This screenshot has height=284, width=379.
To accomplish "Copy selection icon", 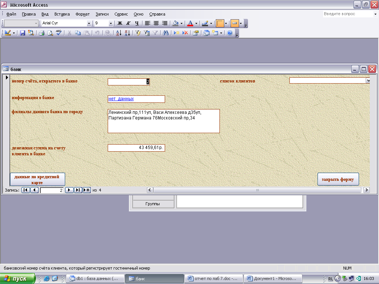I will 78,33.
